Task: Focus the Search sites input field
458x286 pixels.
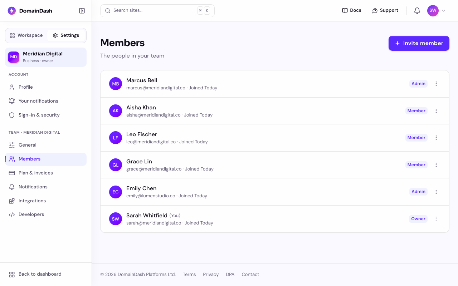Action: coord(157,11)
